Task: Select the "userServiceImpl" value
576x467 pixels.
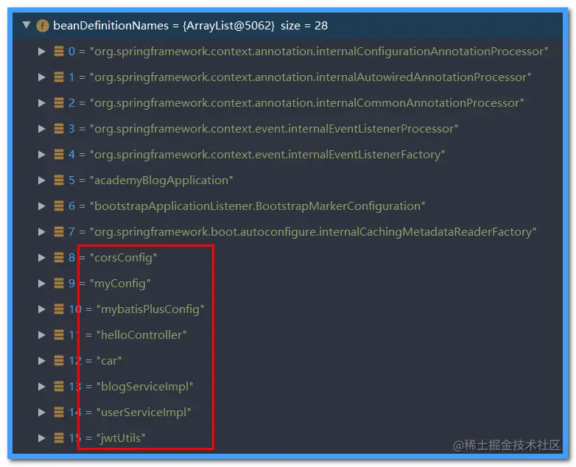Action: [144, 412]
